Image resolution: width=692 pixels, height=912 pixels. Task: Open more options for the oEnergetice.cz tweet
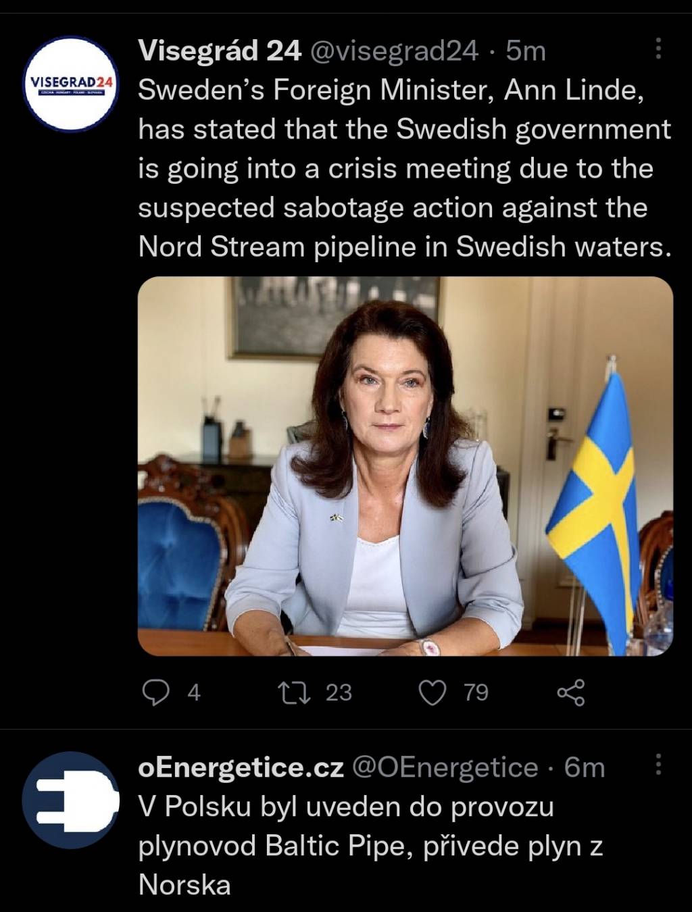[x=658, y=765]
